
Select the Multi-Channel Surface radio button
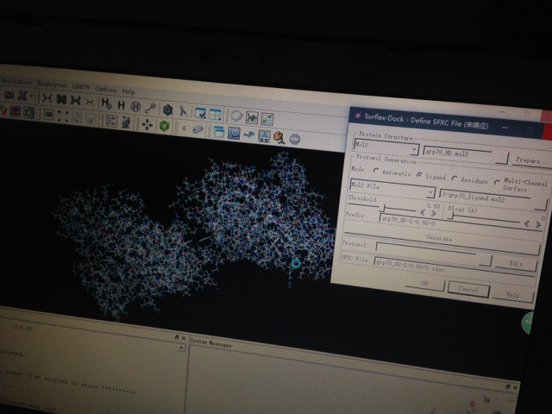tap(497, 182)
